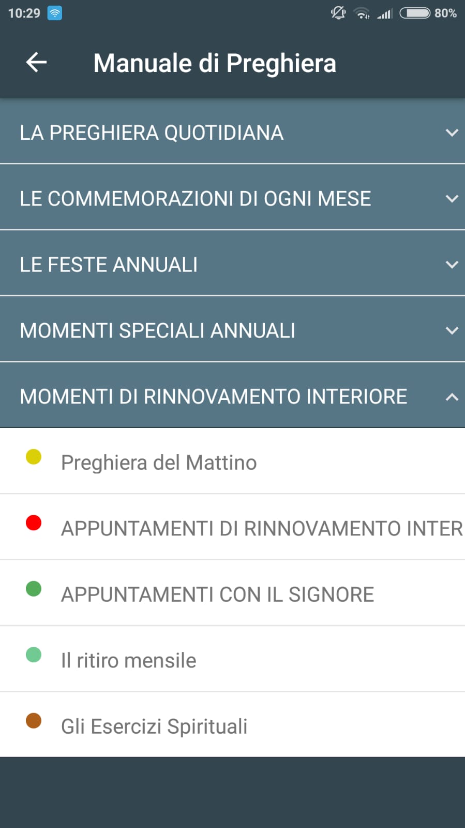Viewport: 465px width, 828px height.
Task: Select Gli Esercizi Spirituali item
Action: 154,726
